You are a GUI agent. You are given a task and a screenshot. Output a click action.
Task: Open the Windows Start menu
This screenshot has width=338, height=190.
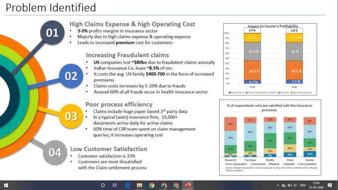point(6,185)
